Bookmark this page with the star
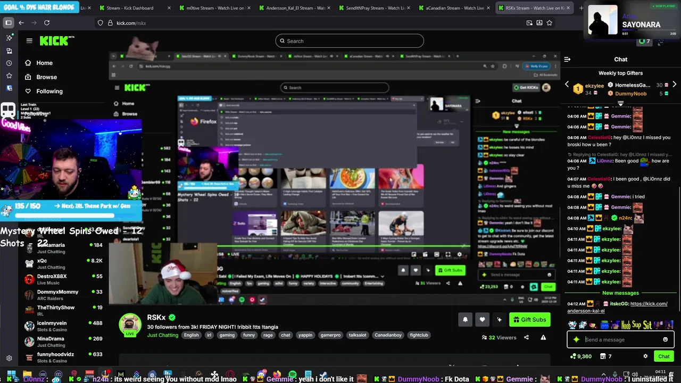 pyautogui.click(x=549, y=23)
